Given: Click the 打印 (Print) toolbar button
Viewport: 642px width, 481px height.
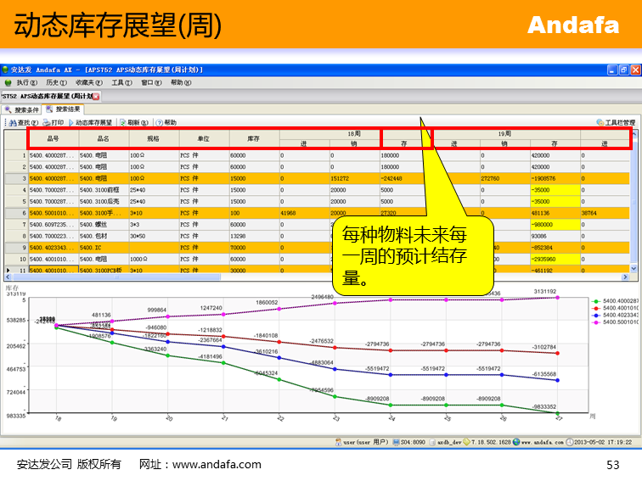Looking at the screenshot, I should [x=53, y=122].
